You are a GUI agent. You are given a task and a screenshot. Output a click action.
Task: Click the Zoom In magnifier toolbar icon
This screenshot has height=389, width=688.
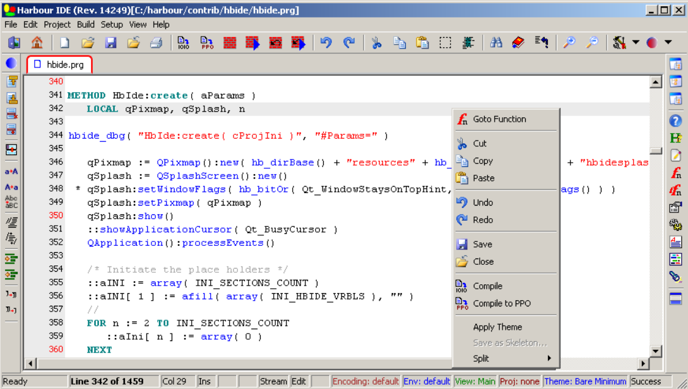pos(569,43)
